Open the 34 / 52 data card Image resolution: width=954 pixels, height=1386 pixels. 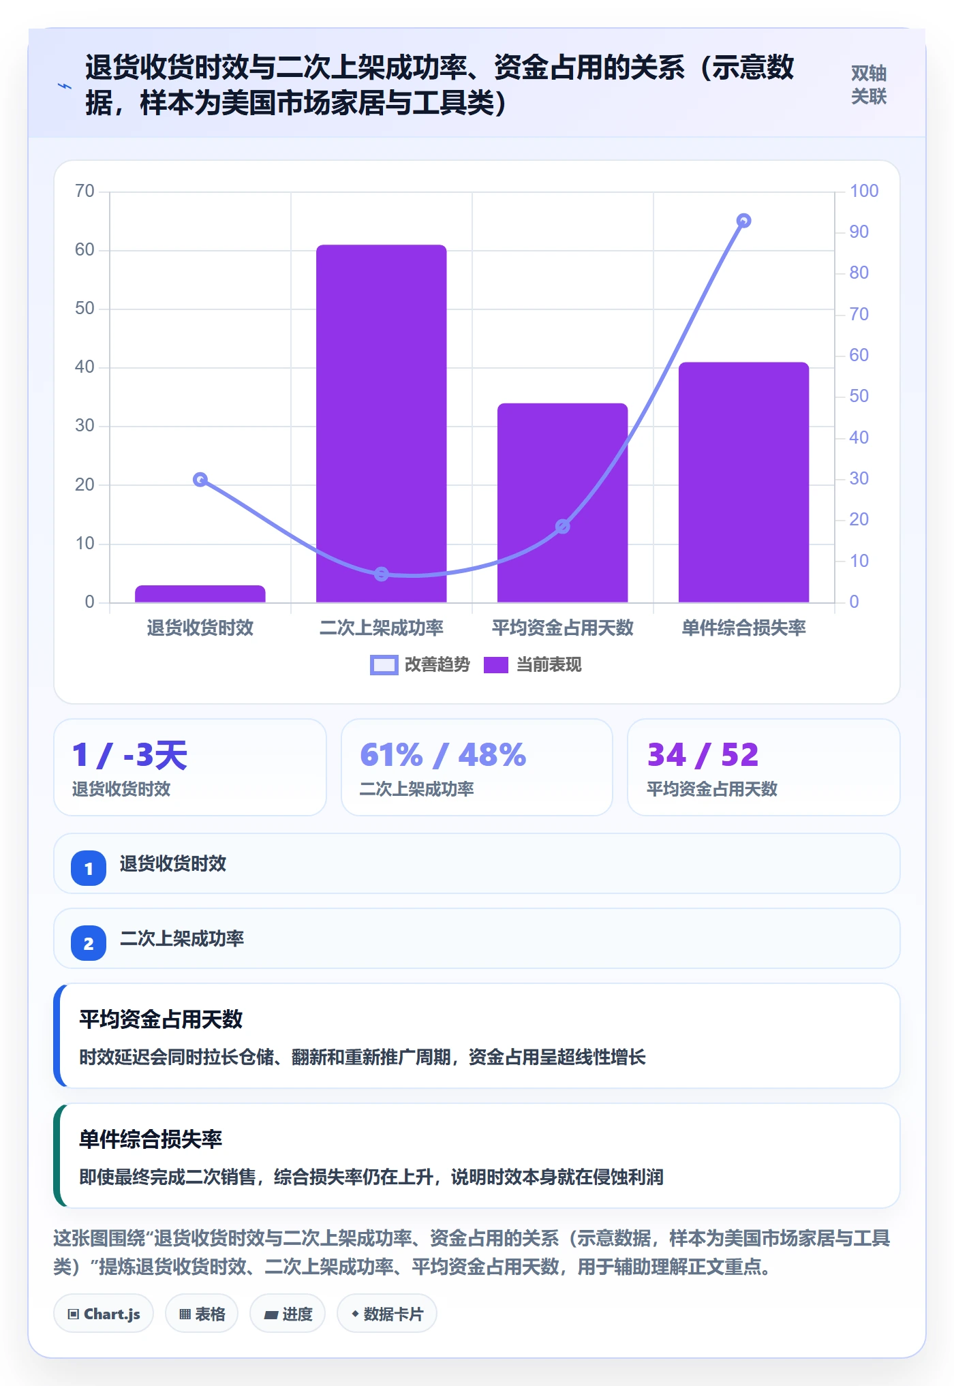click(x=763, y=767)
